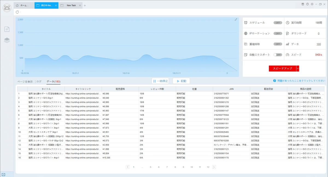
Task: Click the 商品の説明 column header
Action: tap(305, 89)
